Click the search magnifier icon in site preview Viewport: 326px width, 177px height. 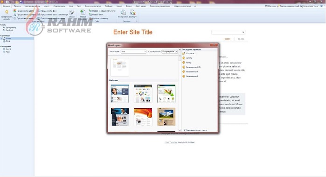coord(243,32)
